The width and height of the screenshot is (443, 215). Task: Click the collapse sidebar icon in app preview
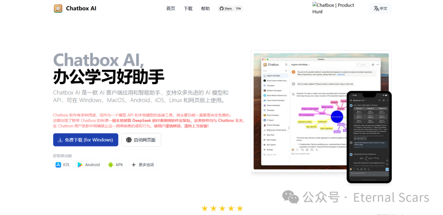click(x=286, y=65)
